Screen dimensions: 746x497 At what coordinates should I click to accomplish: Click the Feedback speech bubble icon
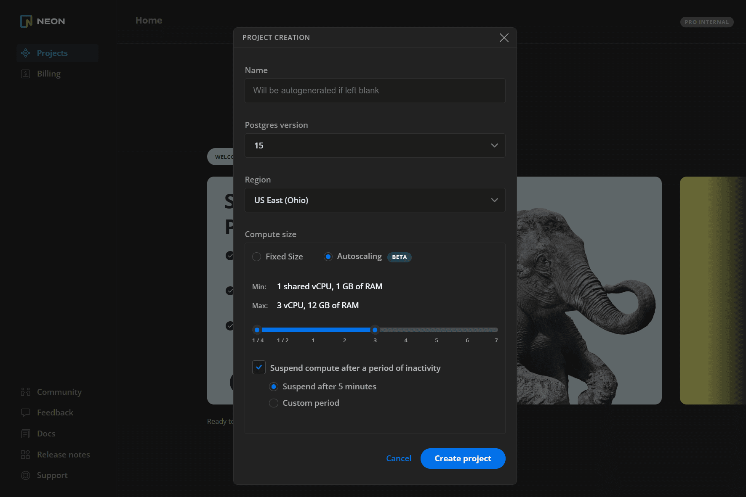coord(26,412)
